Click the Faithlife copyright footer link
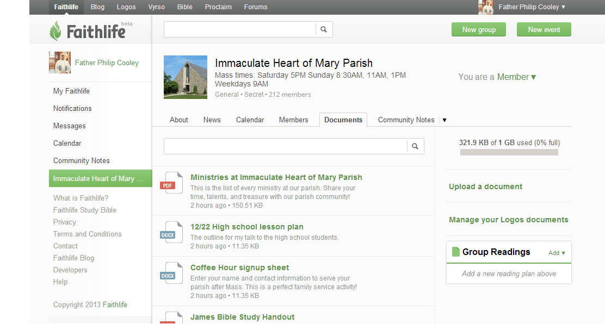Screen dimensions: 605x324 [115, 305]
